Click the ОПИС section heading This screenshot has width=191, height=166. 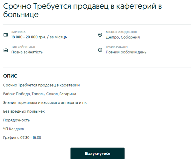point(10,76)
